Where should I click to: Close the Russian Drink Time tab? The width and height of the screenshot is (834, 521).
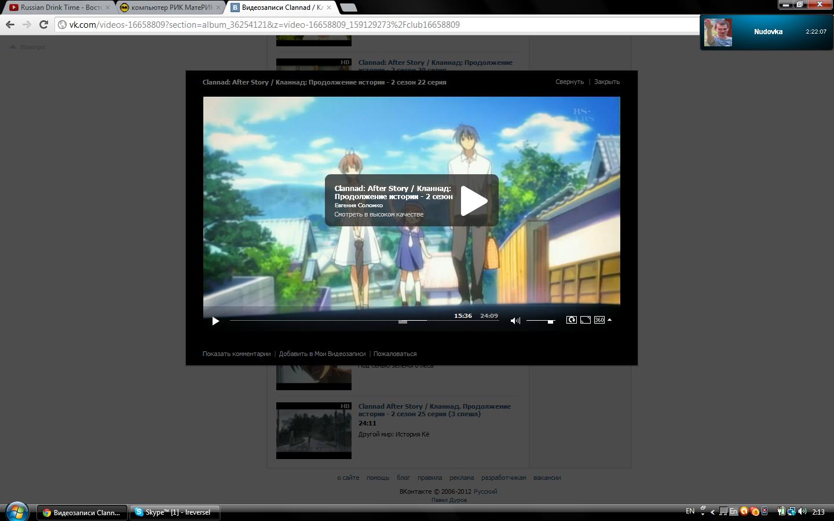(108, 8)
